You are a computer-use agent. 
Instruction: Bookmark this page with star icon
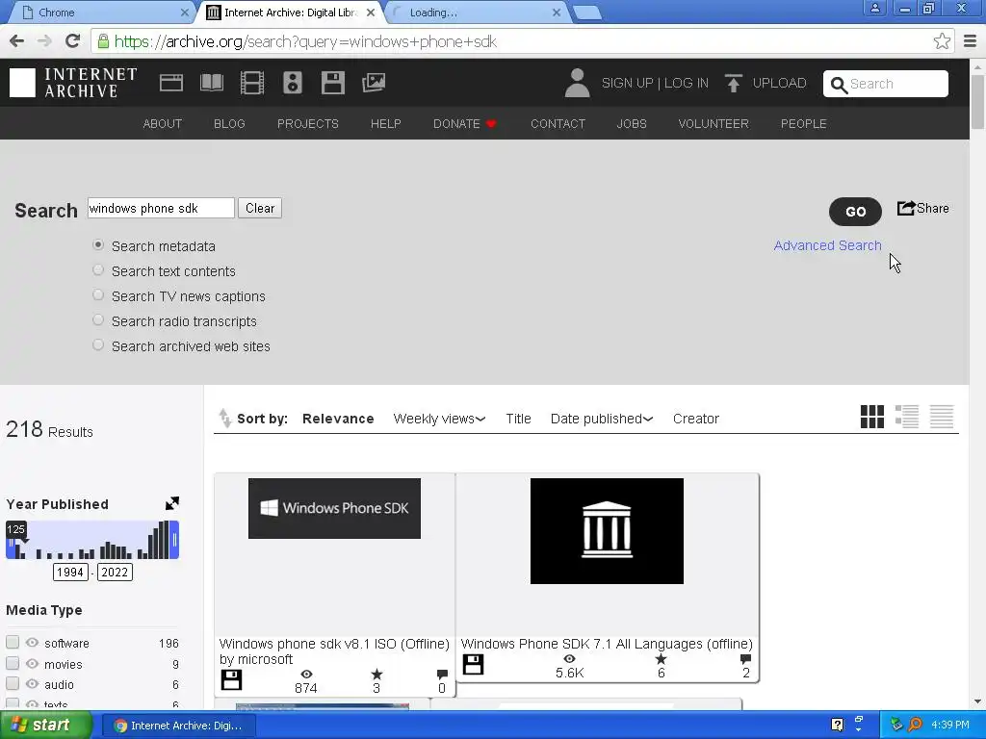[942, 41]
